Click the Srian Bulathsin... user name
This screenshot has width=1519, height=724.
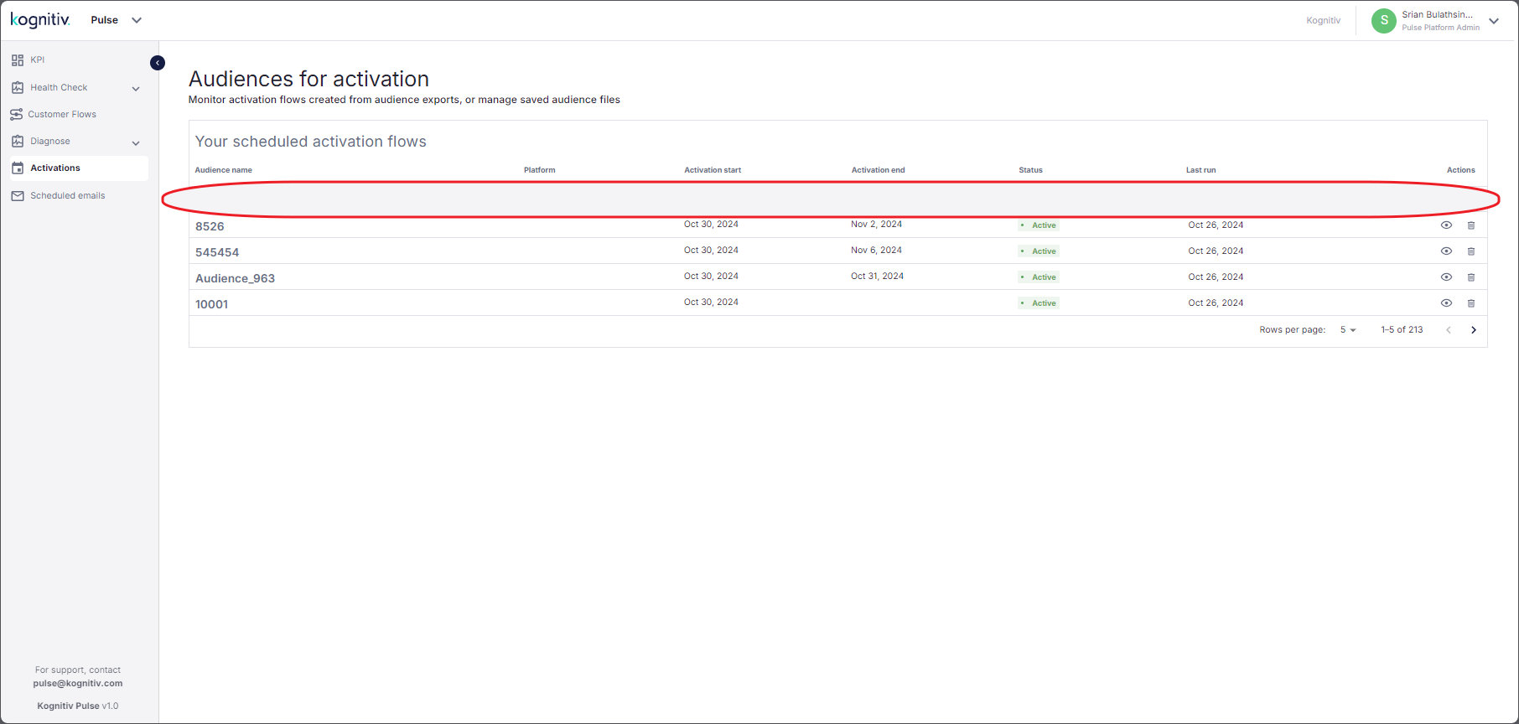tap(1437, 15)
